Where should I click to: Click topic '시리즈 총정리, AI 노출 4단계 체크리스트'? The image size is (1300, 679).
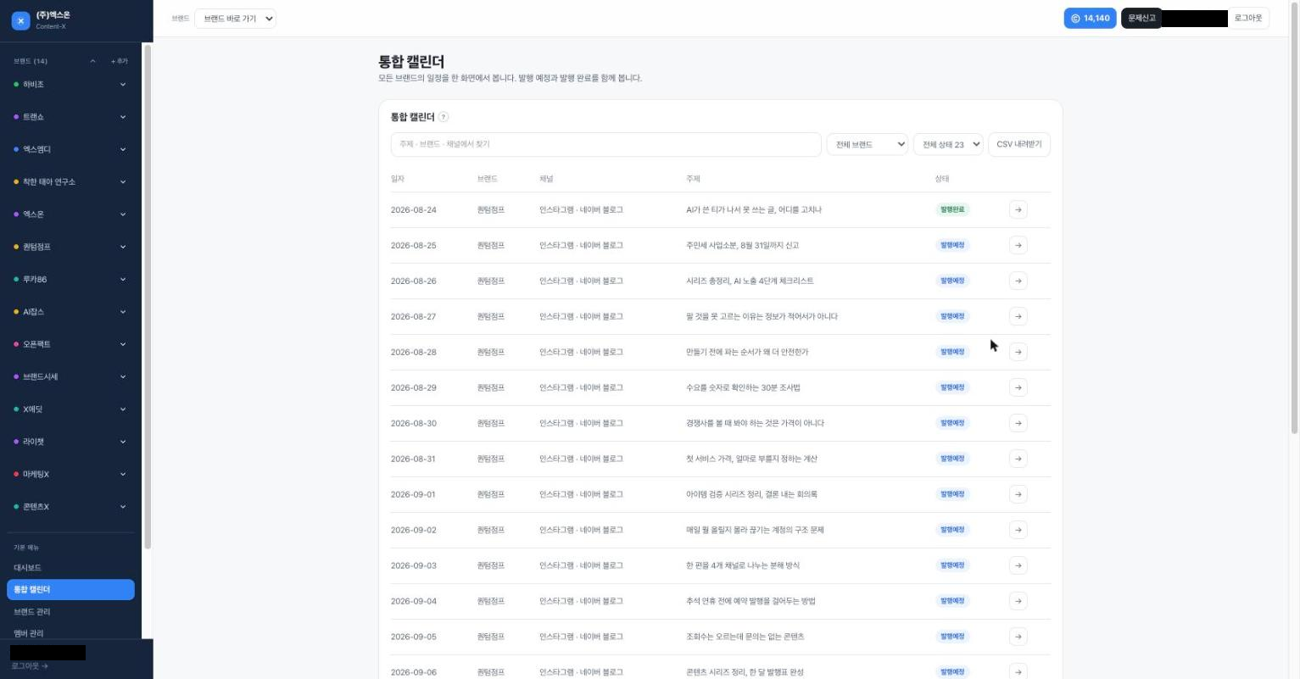pyautogui.click(x=750, y=281)
